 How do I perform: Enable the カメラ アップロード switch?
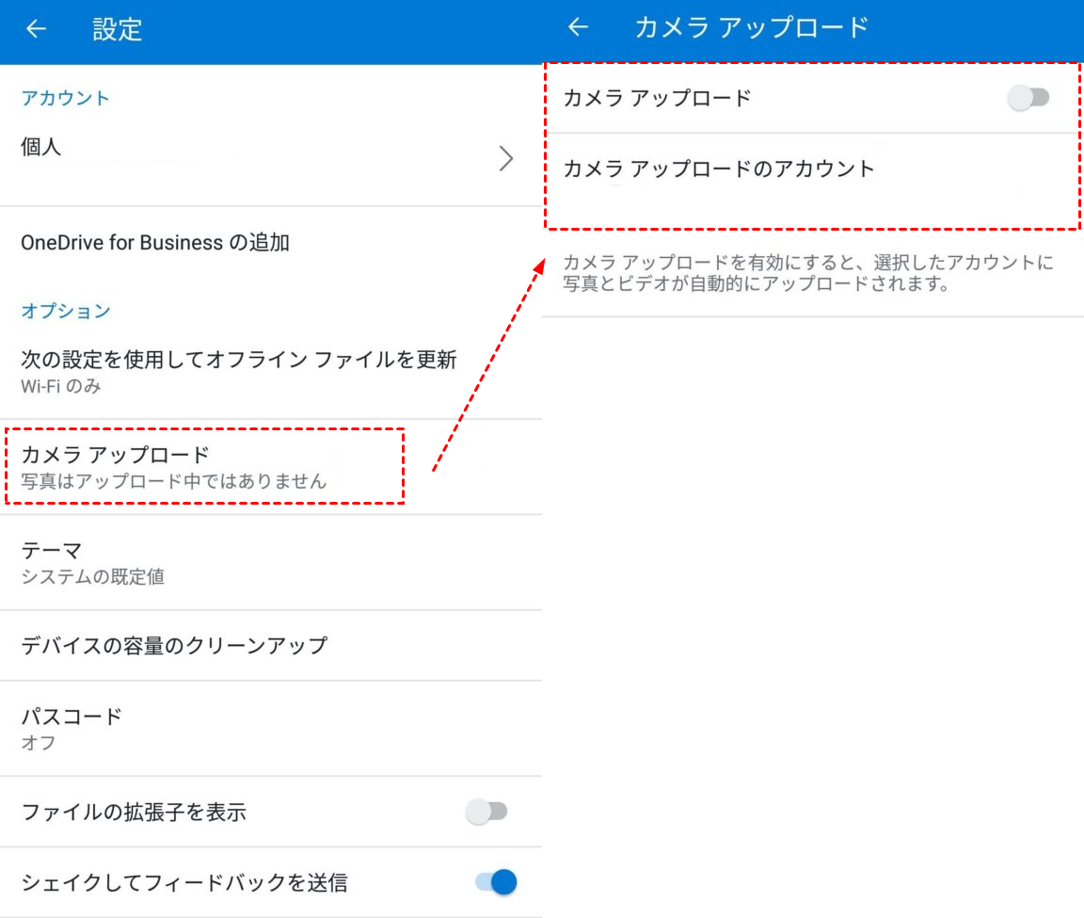pos(1028,98)
